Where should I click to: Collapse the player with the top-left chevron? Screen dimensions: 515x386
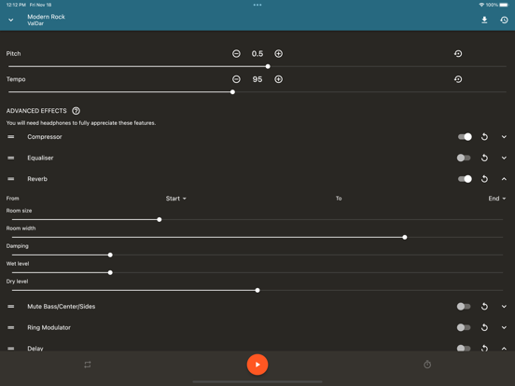11,20
